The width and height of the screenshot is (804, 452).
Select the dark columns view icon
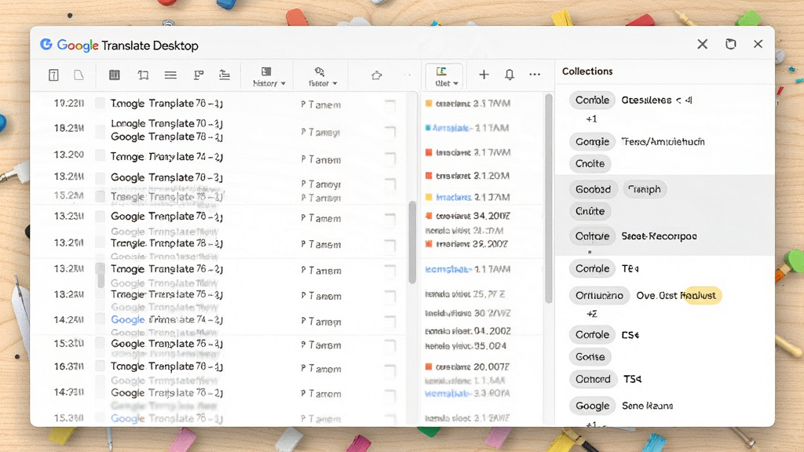115,75
